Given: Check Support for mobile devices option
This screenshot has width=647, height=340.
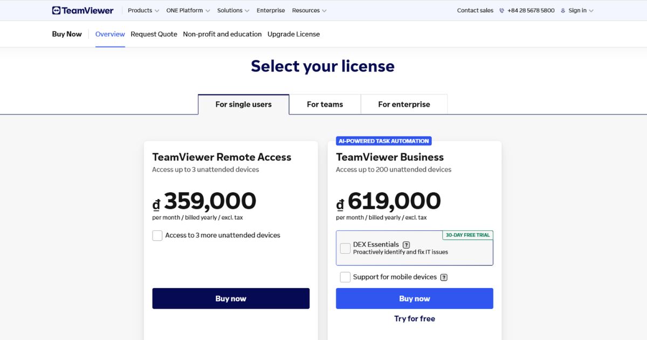Looking at the screenshot, I should (345, 277).
